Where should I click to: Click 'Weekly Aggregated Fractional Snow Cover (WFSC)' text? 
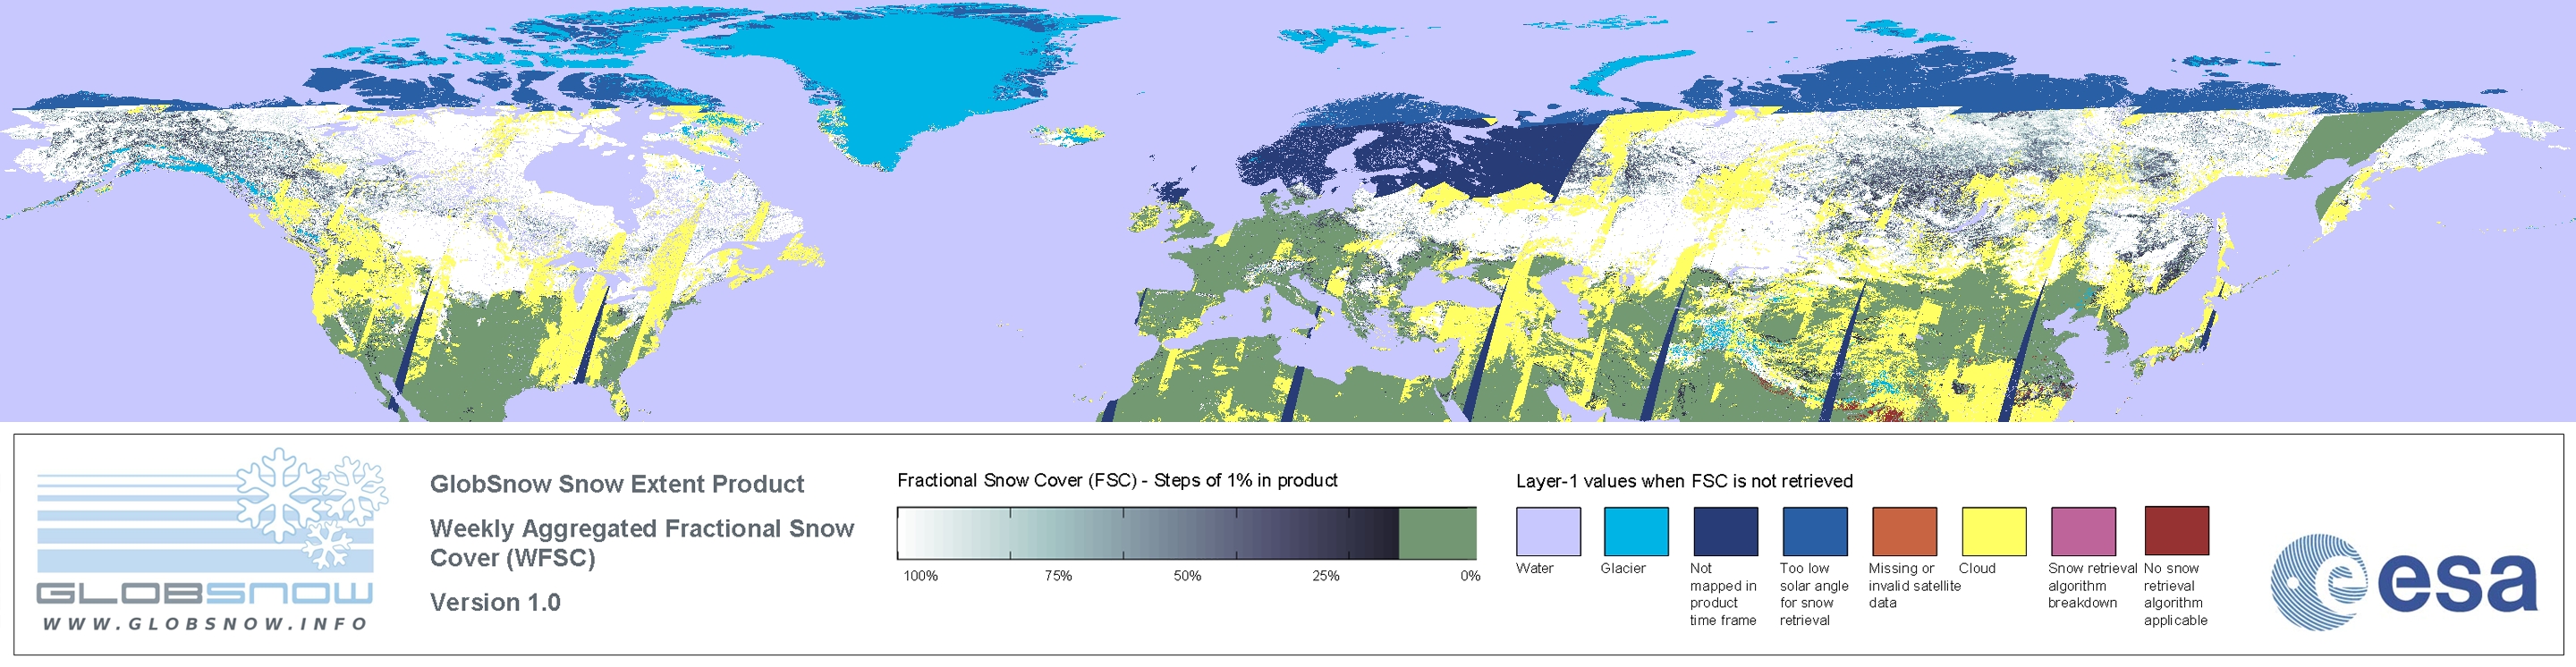pyautogui.click(x=642, y=543)
